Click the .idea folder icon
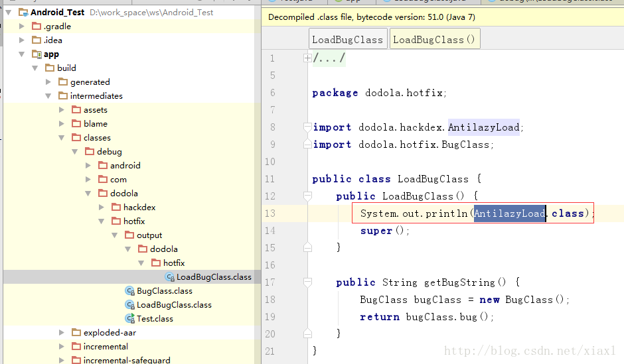624x364 pixels. point(37,40)
